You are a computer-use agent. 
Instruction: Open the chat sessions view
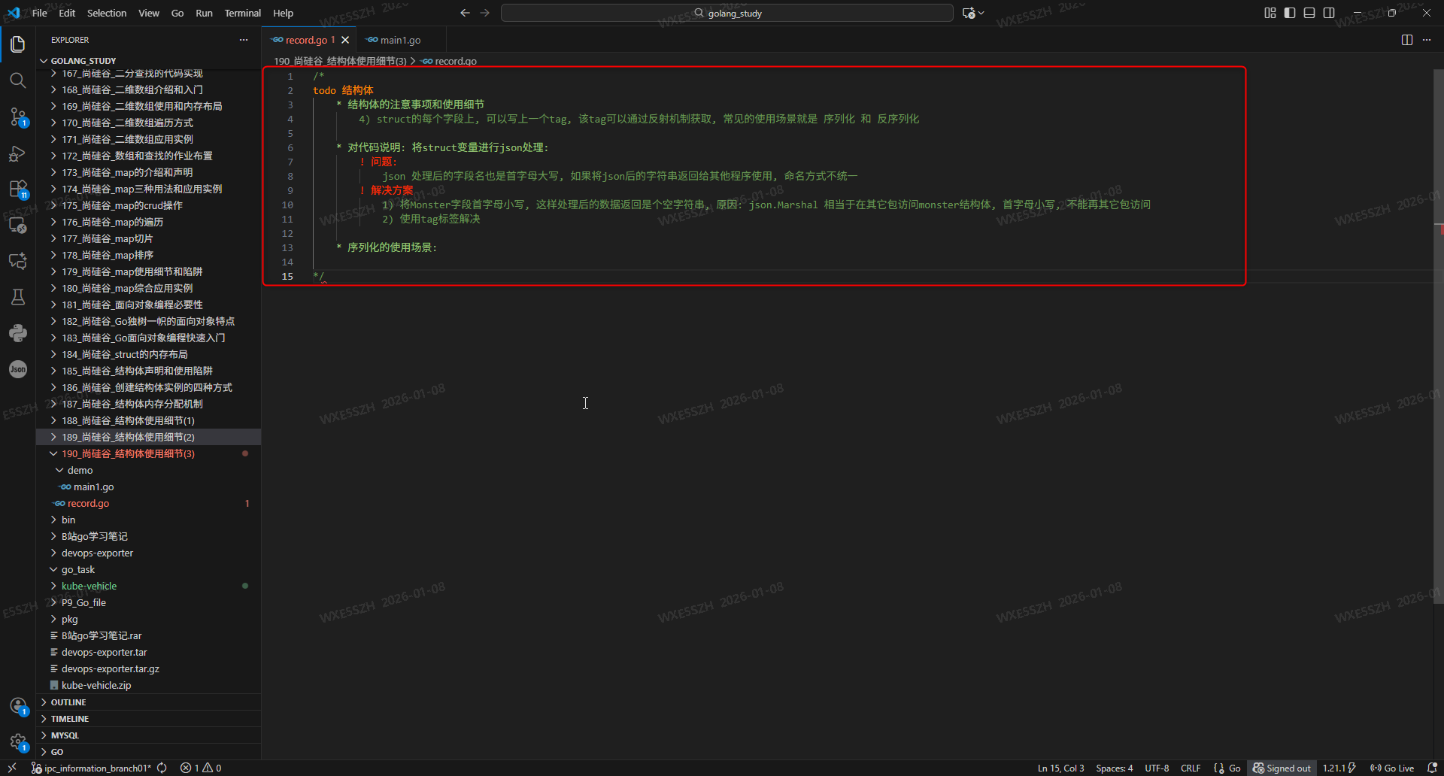click(18, 261)
